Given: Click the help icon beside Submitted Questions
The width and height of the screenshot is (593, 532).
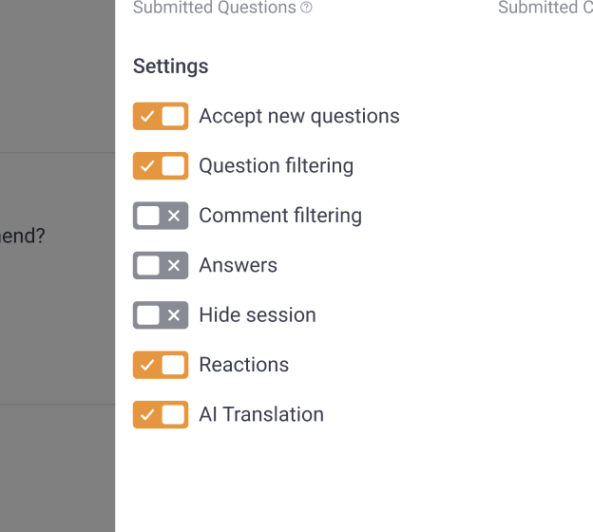Looking at the screenshot, I should coord(306,9).
